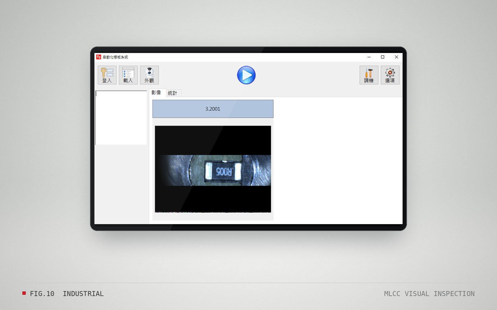Click the 3.2001 value header bar
Image resolution: width=497 pixels, height=310 pixels.
click(x=213, y=109)
